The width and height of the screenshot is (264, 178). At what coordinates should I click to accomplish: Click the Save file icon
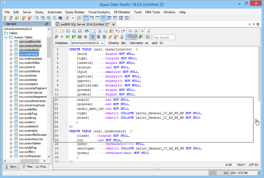tap(68, 31)
